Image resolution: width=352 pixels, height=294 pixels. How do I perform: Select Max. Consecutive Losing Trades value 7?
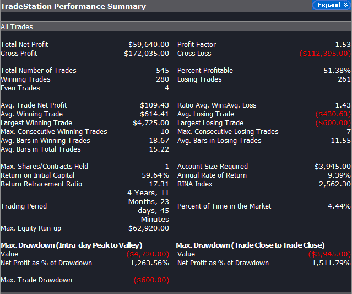(x=349, y=131)
